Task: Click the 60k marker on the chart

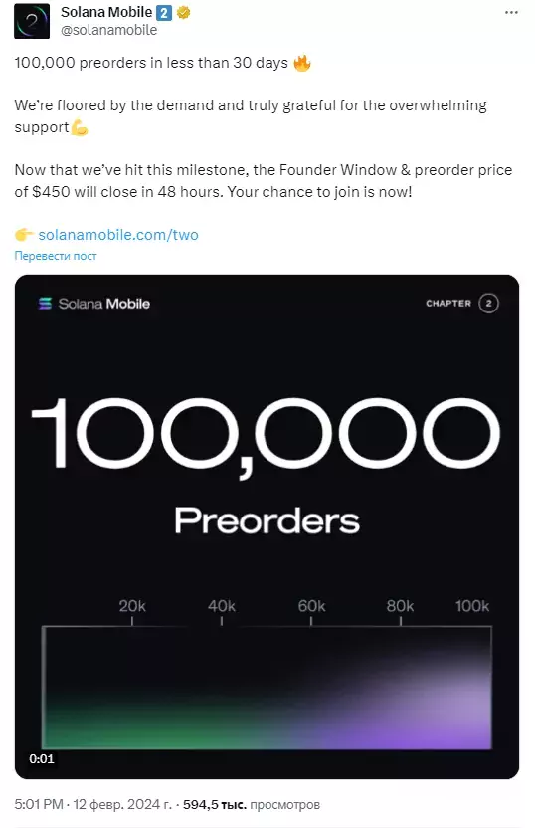Action: [x=311, y=606]
